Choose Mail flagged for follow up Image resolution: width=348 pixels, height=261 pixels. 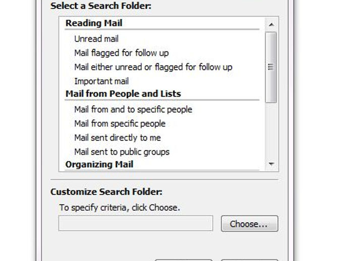pyautogui.click(x=122, y=53)
